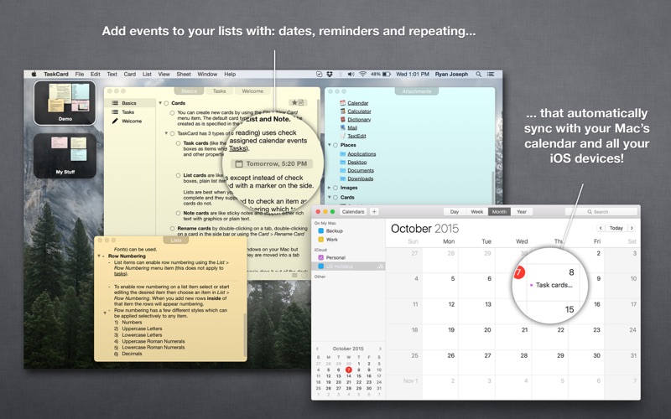Select the My Stuff sheet thumbnail
The width and height of the screenshot is (671, 419).
point(65,156)
